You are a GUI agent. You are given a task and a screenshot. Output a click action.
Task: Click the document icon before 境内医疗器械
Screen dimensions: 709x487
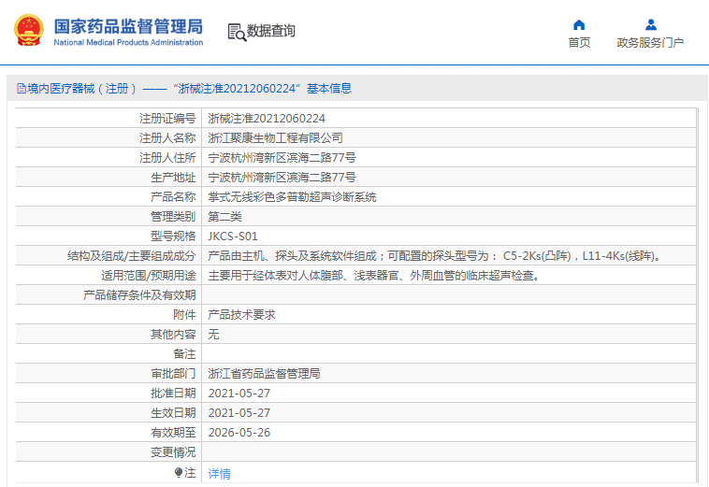pos(22,89)
